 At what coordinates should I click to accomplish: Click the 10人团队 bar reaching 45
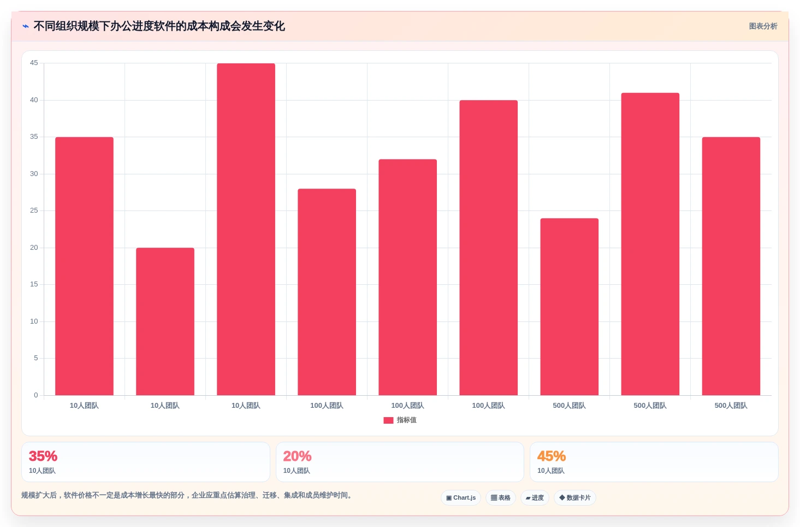coord(246,229)
